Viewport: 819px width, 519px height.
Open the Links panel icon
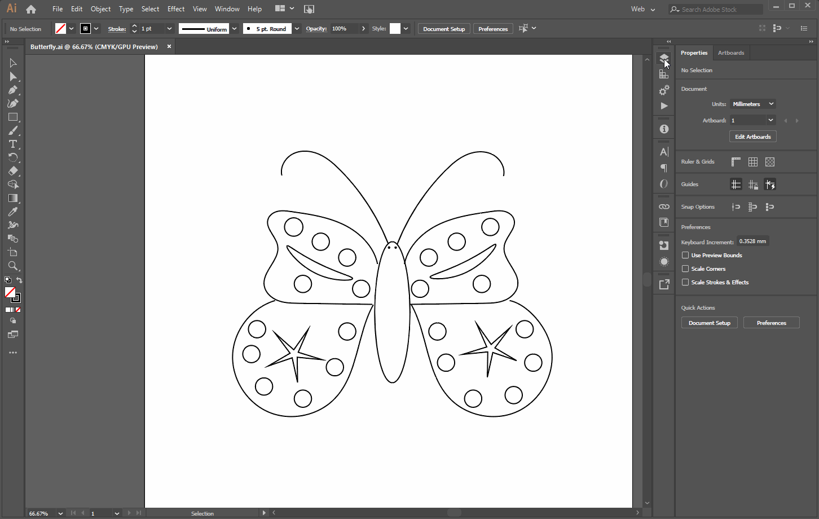[664, 206]
